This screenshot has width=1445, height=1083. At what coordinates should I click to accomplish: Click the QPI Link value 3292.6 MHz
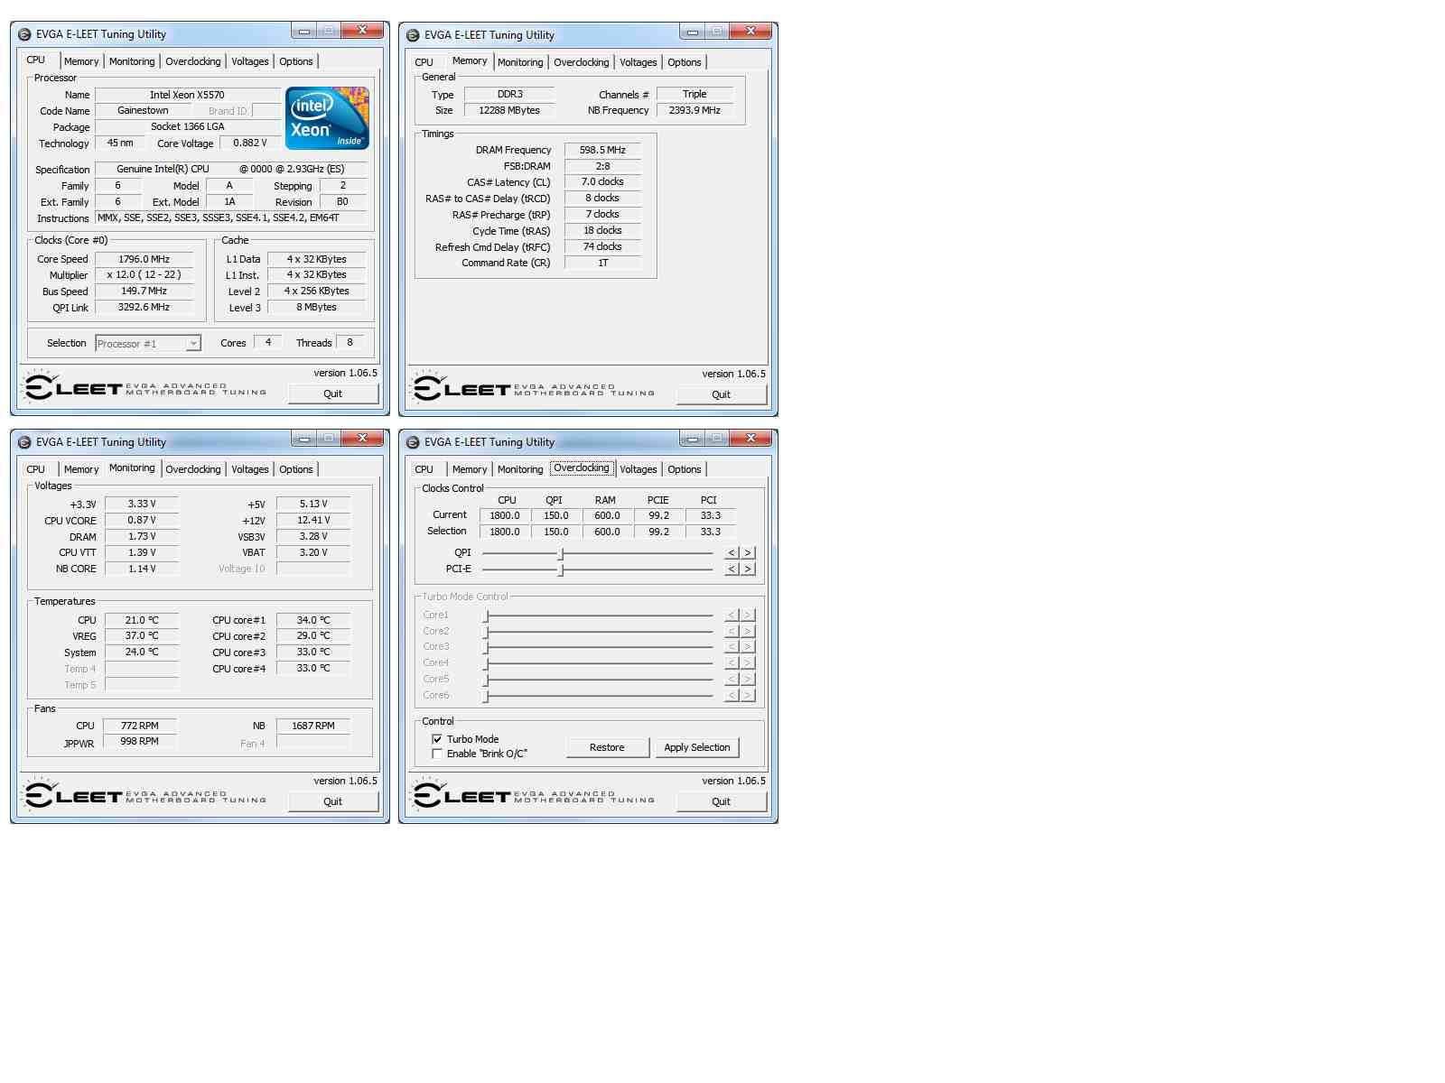click(x=144, y=308)
